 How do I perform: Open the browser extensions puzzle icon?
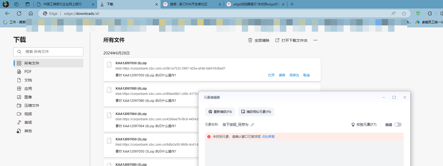430,13
